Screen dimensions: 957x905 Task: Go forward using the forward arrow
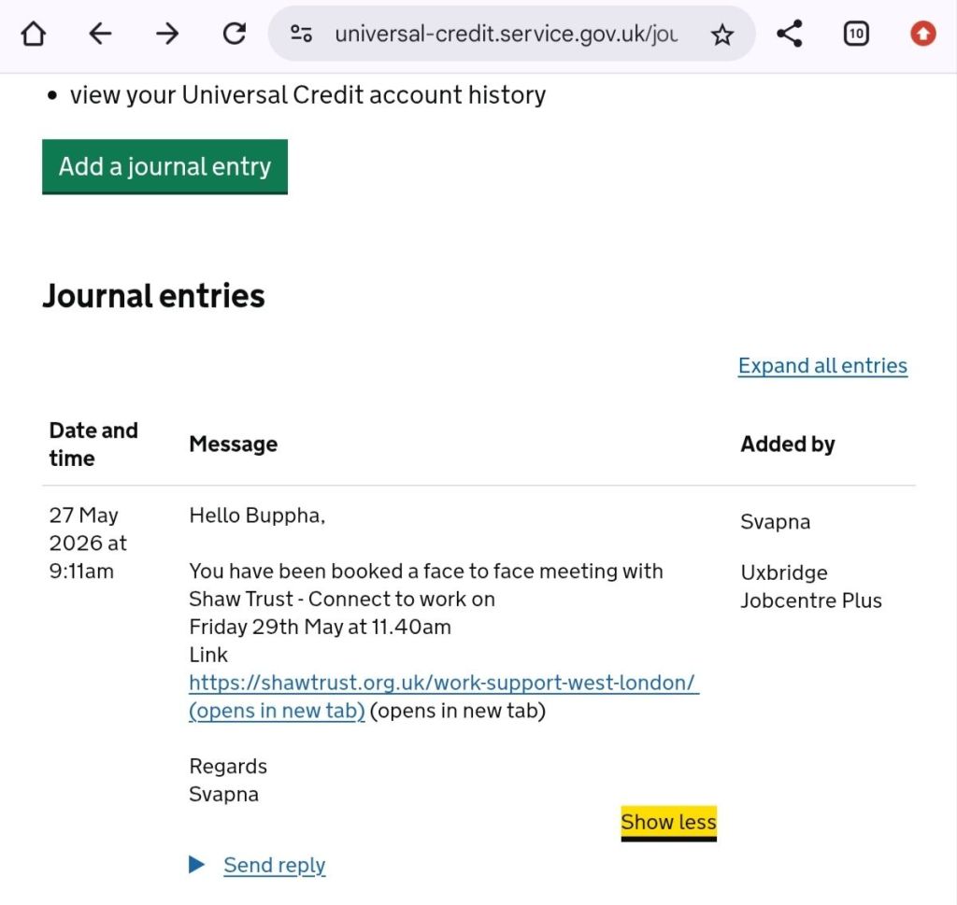(167, 34)
